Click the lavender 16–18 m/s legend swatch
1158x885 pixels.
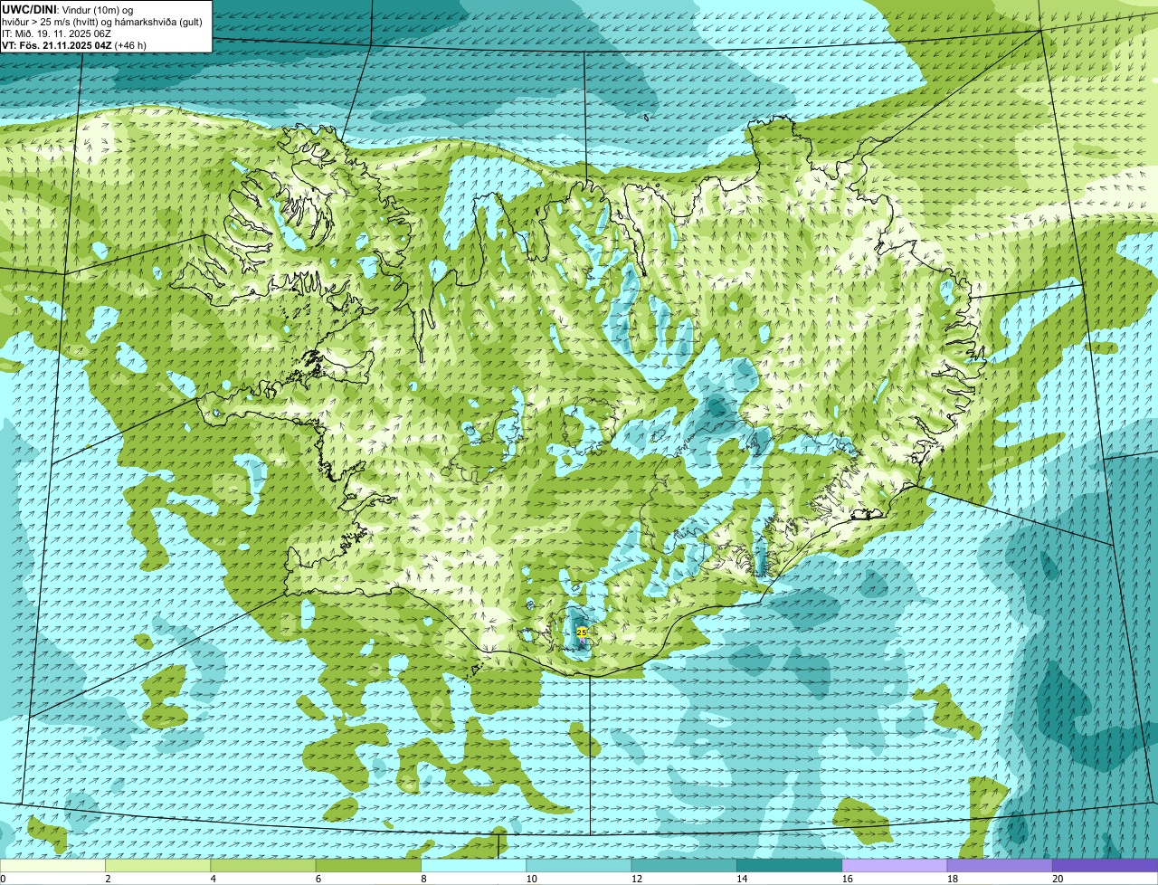coord(895,866)
